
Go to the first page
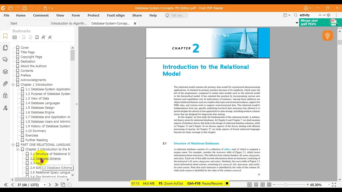pos(6,185)
